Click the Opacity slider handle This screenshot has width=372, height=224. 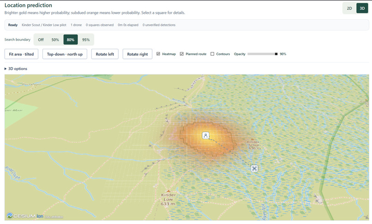pyautogui.click(x=276, y=54)
